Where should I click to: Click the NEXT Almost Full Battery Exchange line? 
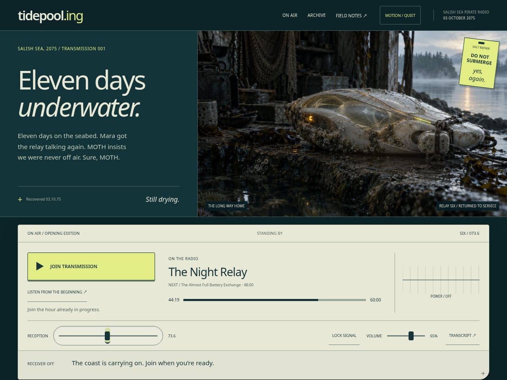211,285
